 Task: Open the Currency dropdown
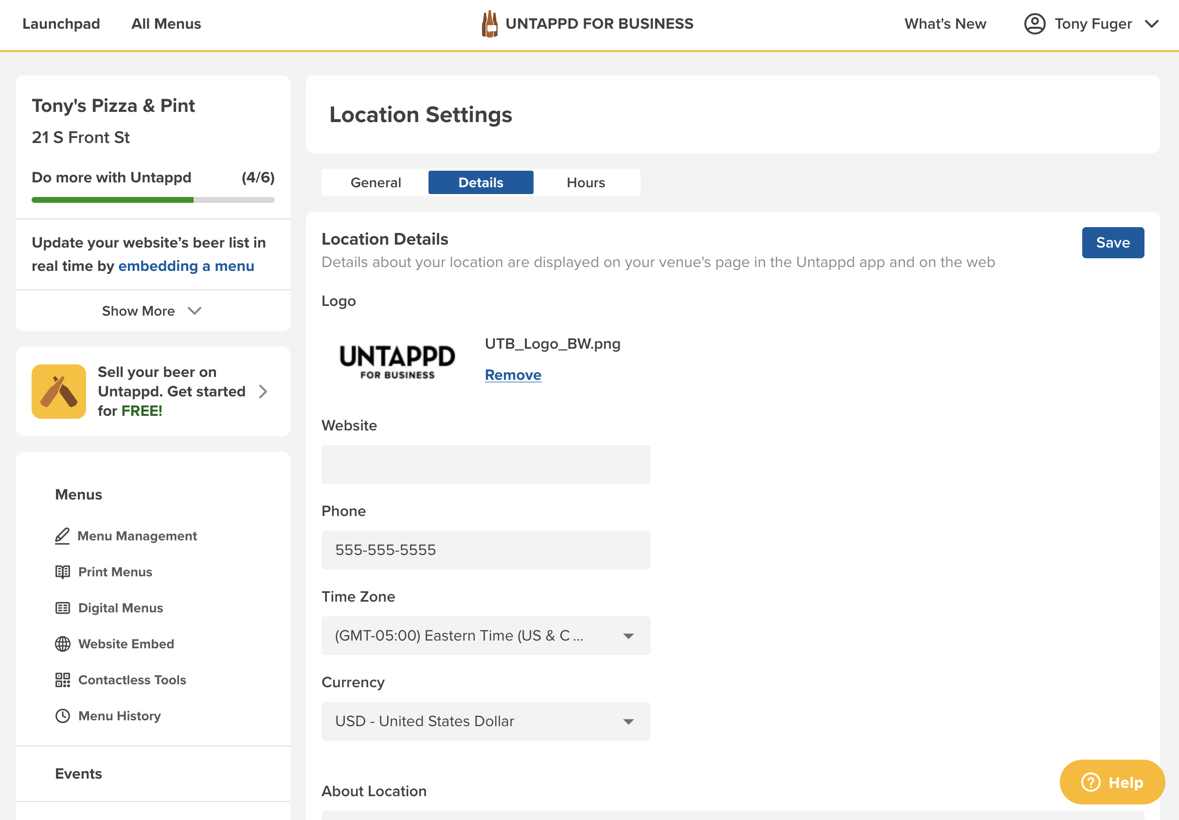[485, 721]
